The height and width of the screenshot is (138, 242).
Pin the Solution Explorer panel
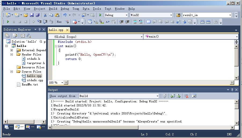click(x=39, y=29)
